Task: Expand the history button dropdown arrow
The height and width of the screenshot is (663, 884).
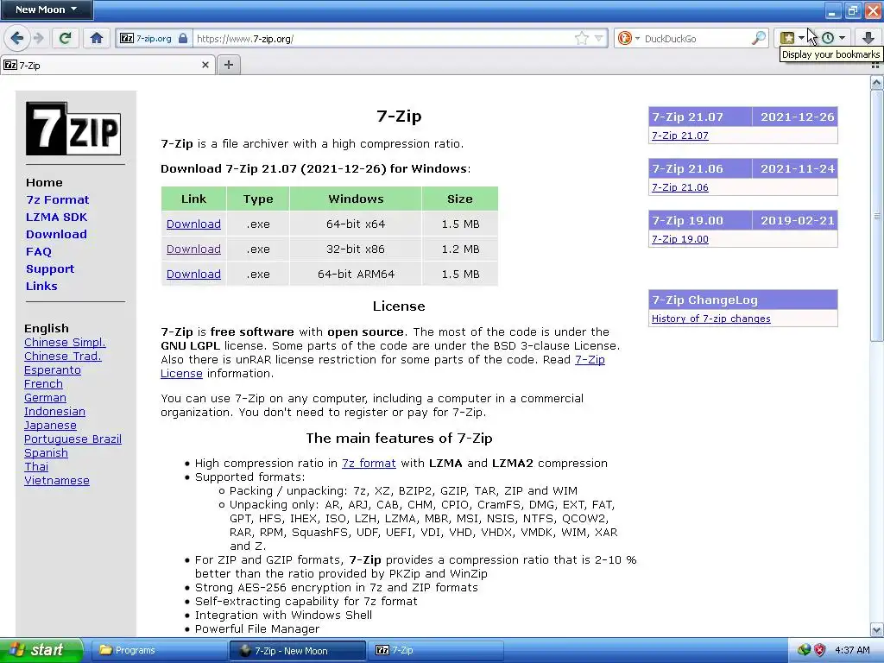Action: pos(843,38)
